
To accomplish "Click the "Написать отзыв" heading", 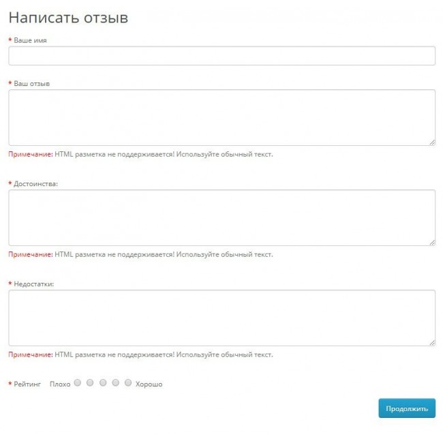I will (68, 18).
